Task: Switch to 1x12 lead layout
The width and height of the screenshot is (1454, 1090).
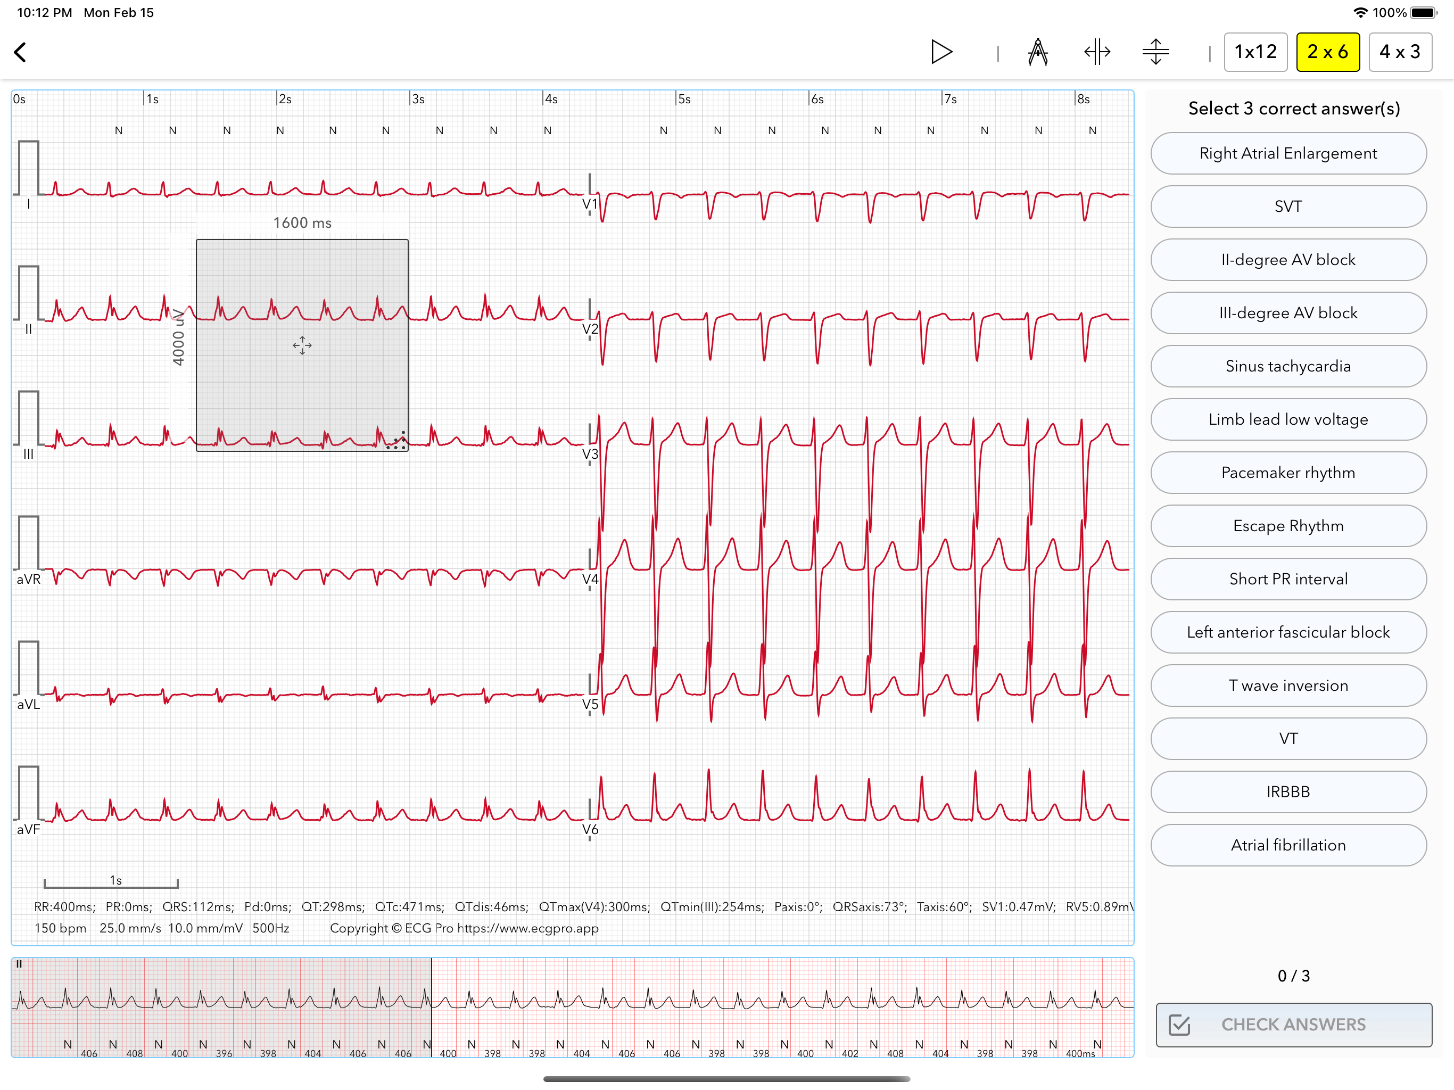Action: coord(1255,52)
